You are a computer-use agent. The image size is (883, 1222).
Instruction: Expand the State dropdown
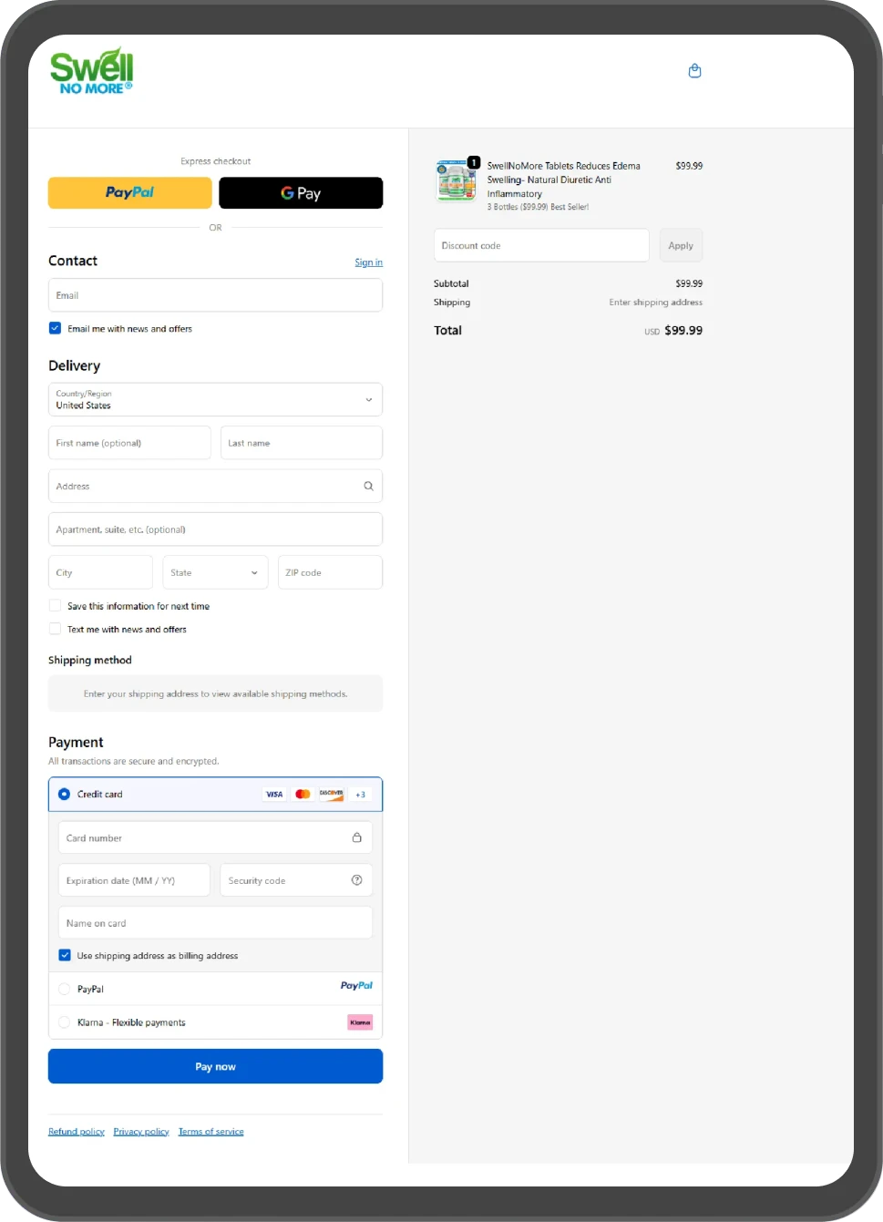pos(215,573)
